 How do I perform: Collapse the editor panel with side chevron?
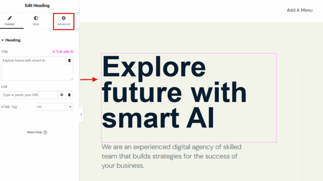[x=81, y=115]
